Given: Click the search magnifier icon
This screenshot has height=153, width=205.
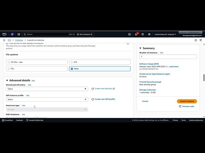Looking at the screenshot, I should click(25, 34).
